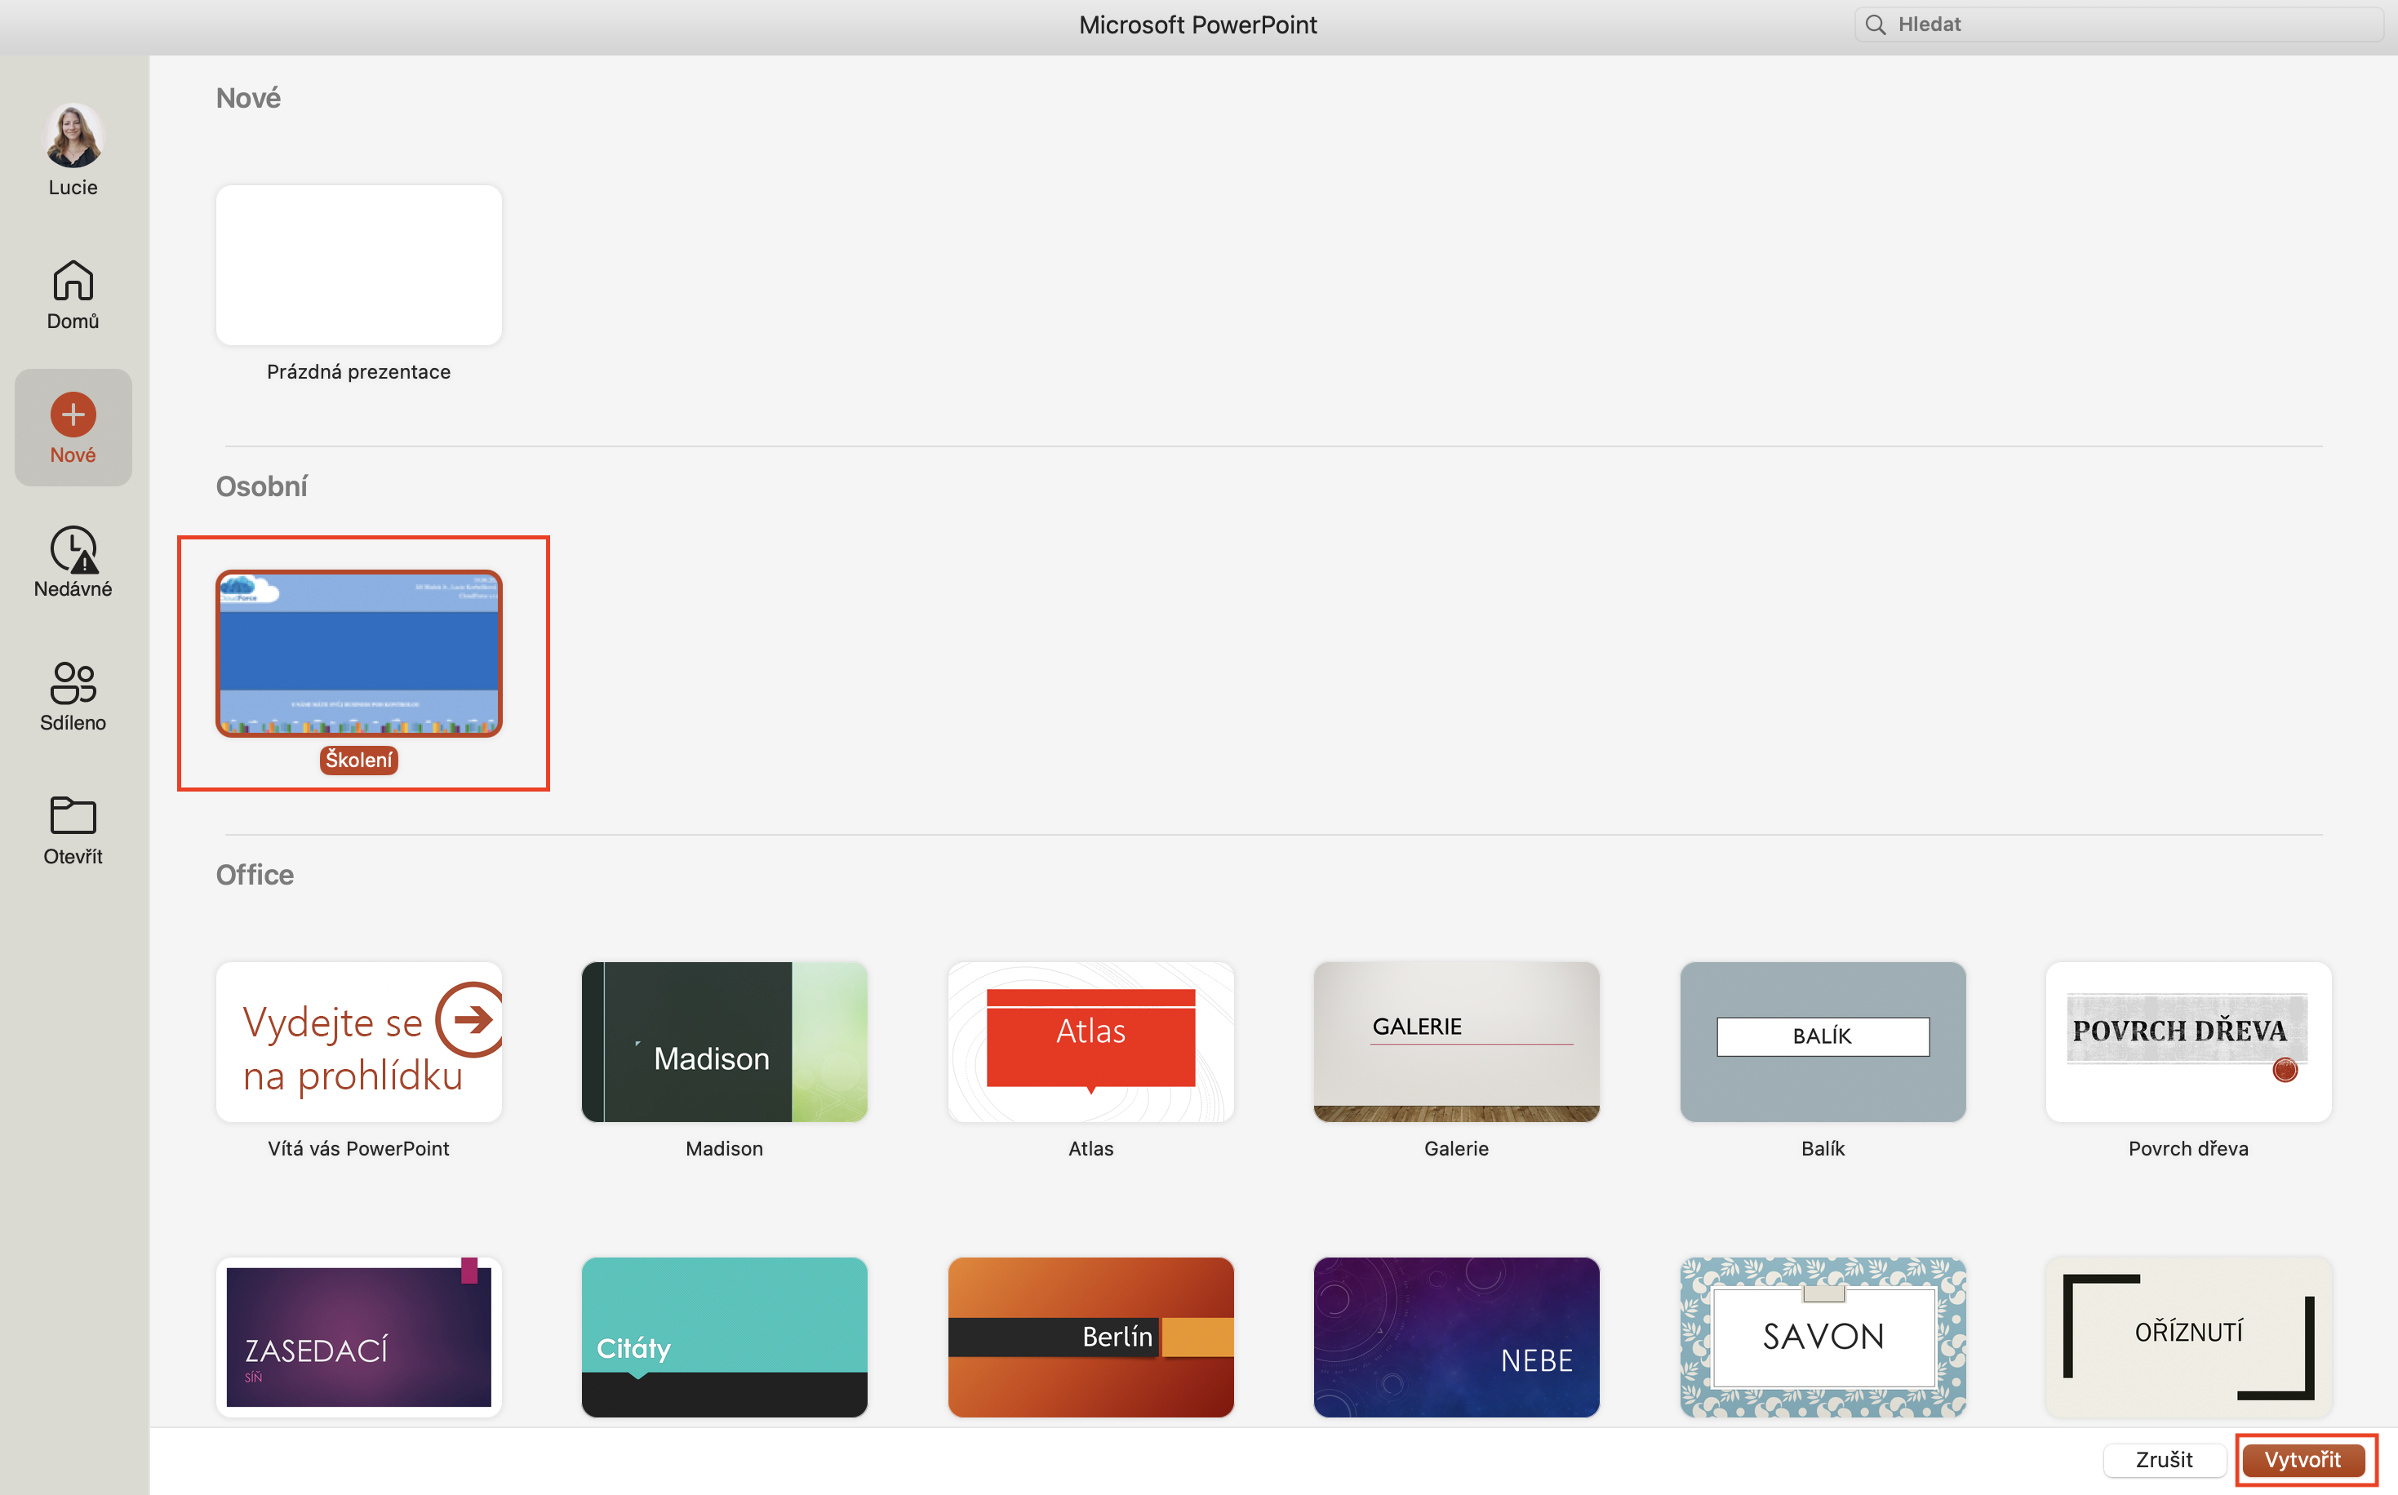Choose the Zasedací síň template
The image size is (2398, 1495).
coord(359,1337)
